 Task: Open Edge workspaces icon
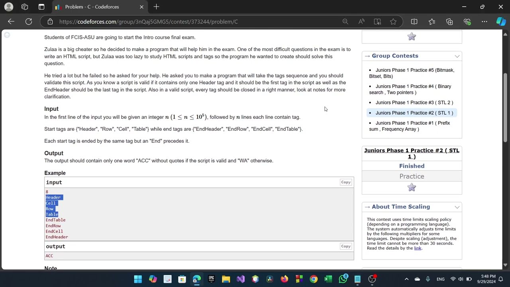tap(25, 7)
